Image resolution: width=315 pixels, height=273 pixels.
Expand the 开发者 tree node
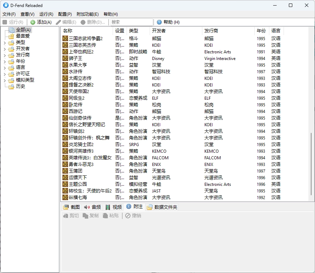(5, 49)
